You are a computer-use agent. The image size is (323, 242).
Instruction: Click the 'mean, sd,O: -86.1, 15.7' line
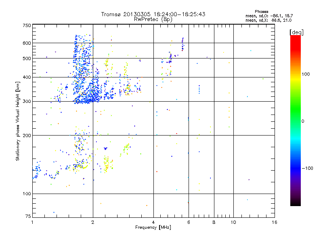pyautogui.click(x=269, y=16)
